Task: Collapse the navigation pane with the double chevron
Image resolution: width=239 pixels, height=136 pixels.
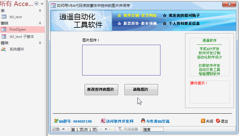Action: tap(42, 4)
